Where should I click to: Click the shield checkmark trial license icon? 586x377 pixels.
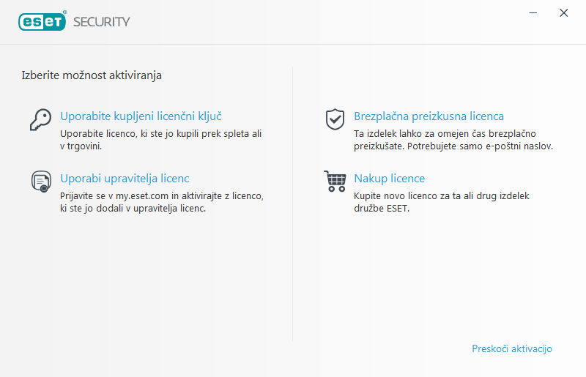tap(335, 119)
